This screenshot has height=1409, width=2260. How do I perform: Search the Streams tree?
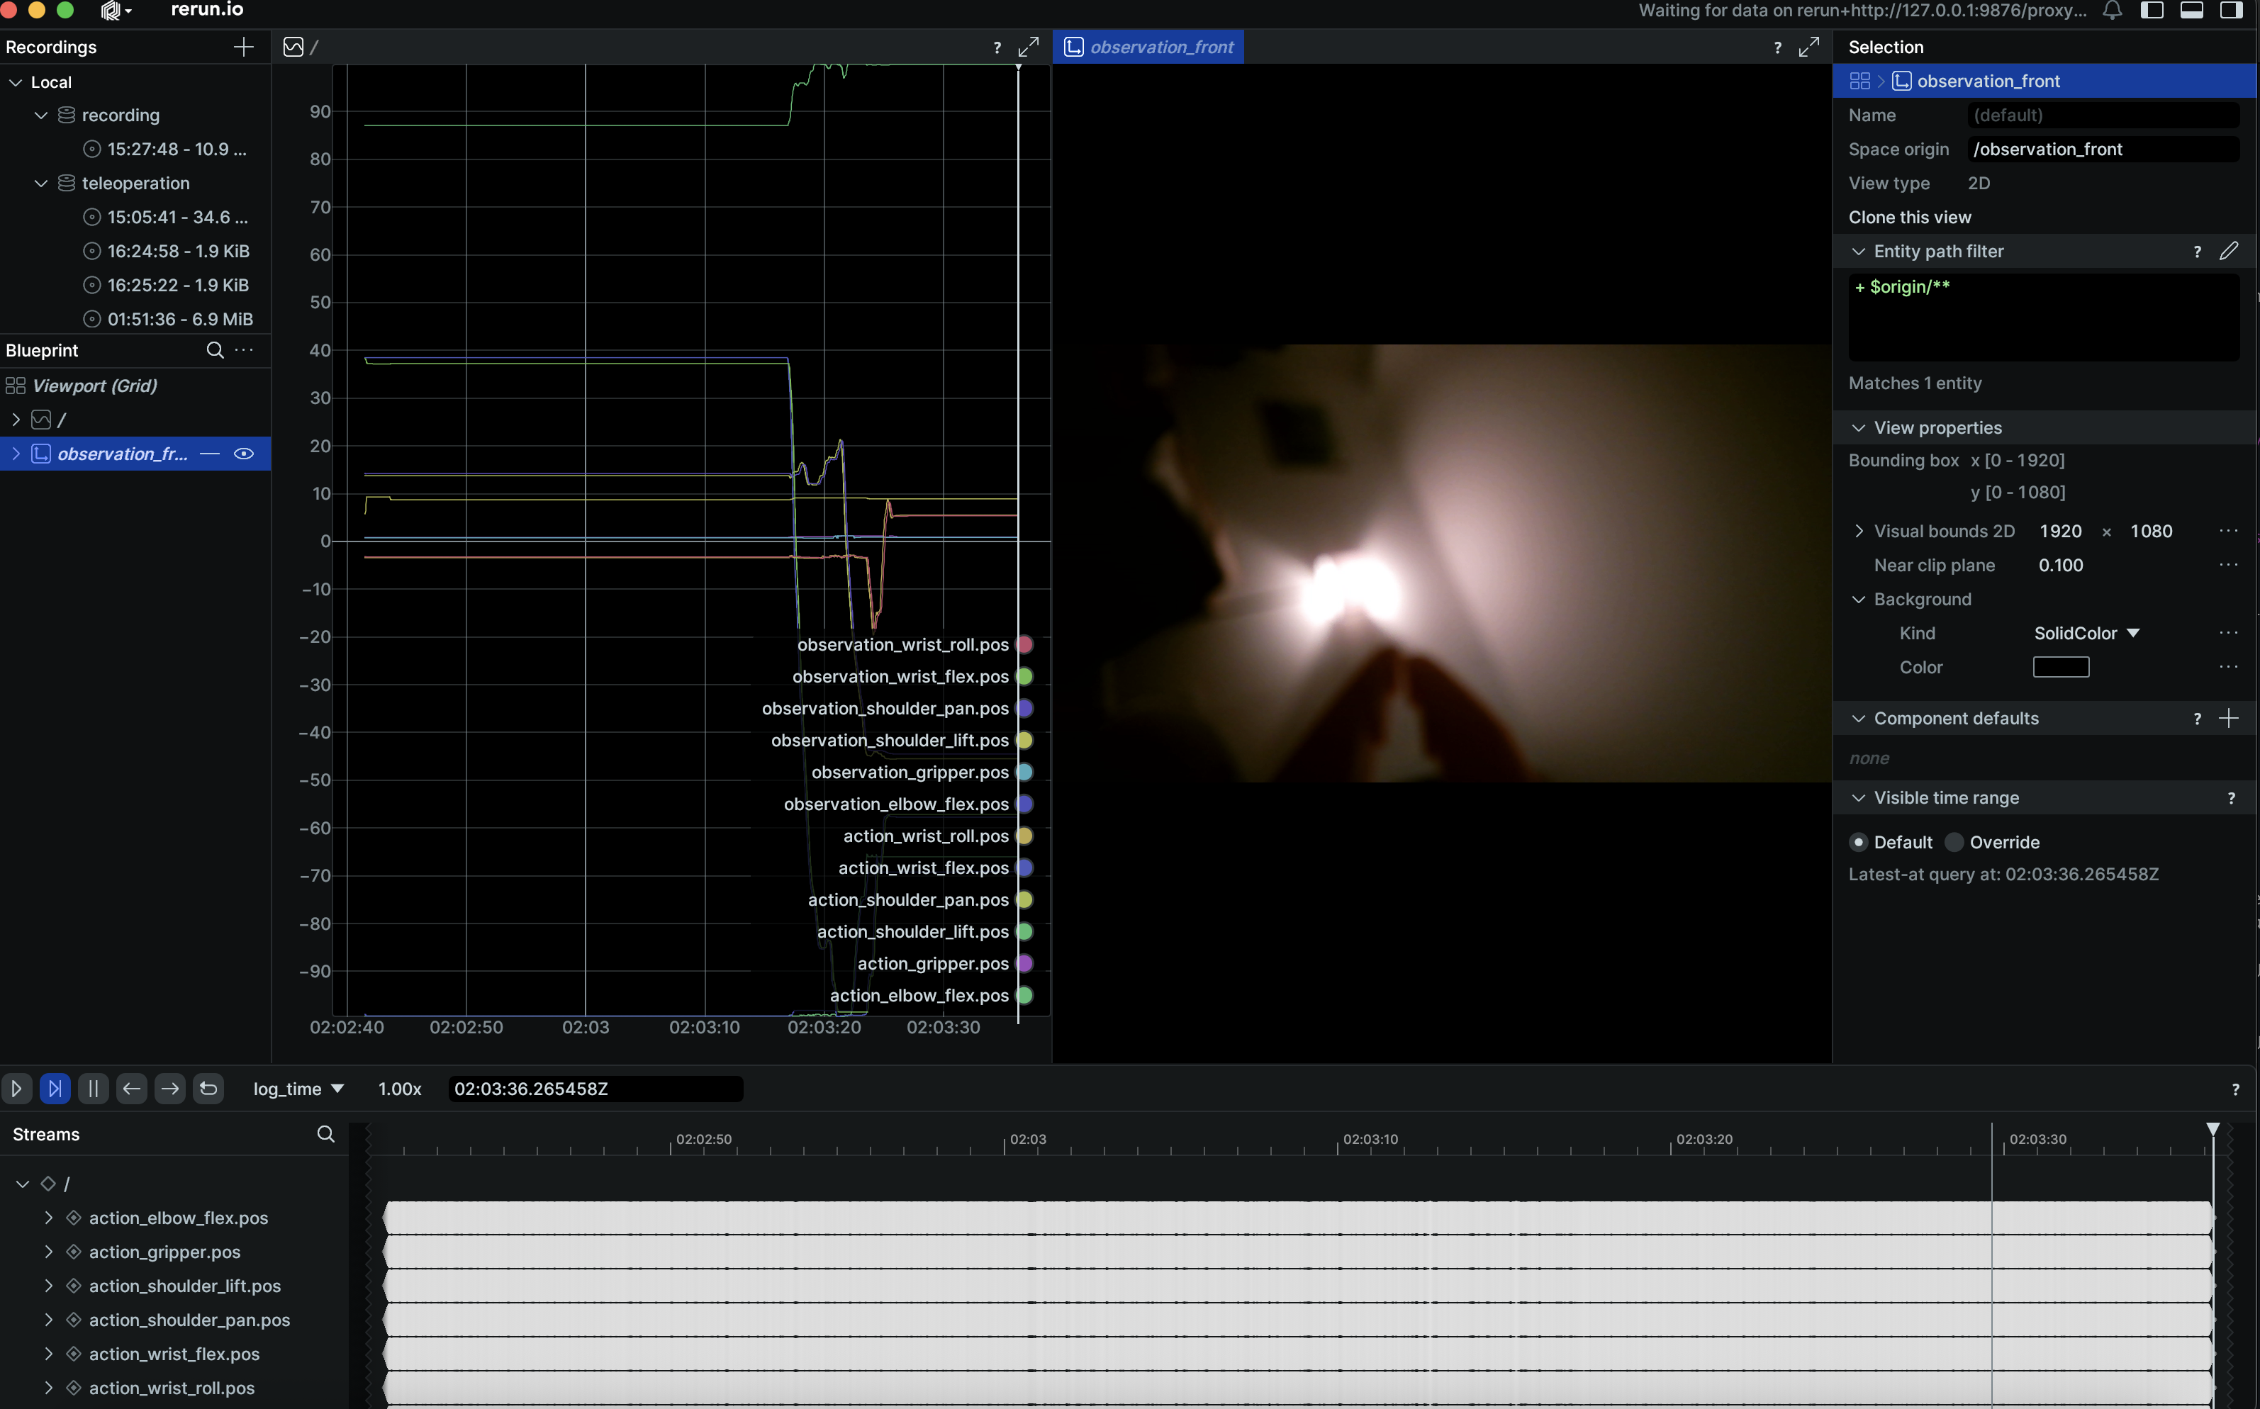325,1134
